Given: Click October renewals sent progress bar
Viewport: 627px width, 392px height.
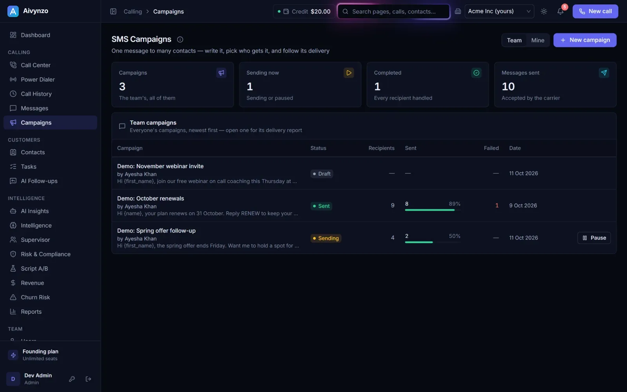Looking at the screenshot, I should (x=433, y=210).
